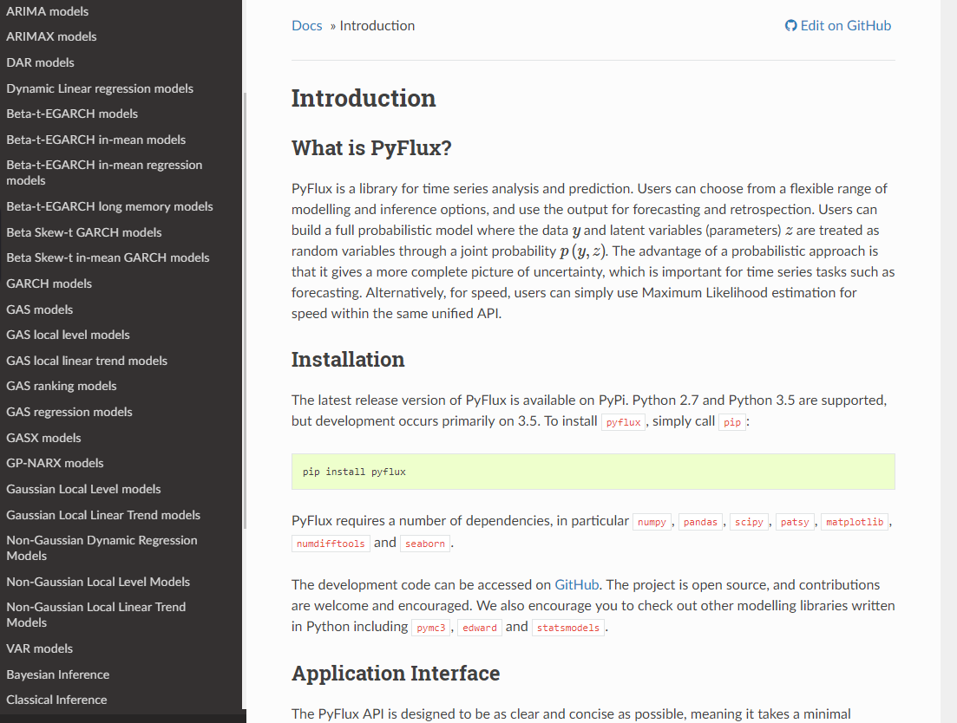Open the "edward" library link
This screenshot has width=957, height=723.
(x=479, y=627)
